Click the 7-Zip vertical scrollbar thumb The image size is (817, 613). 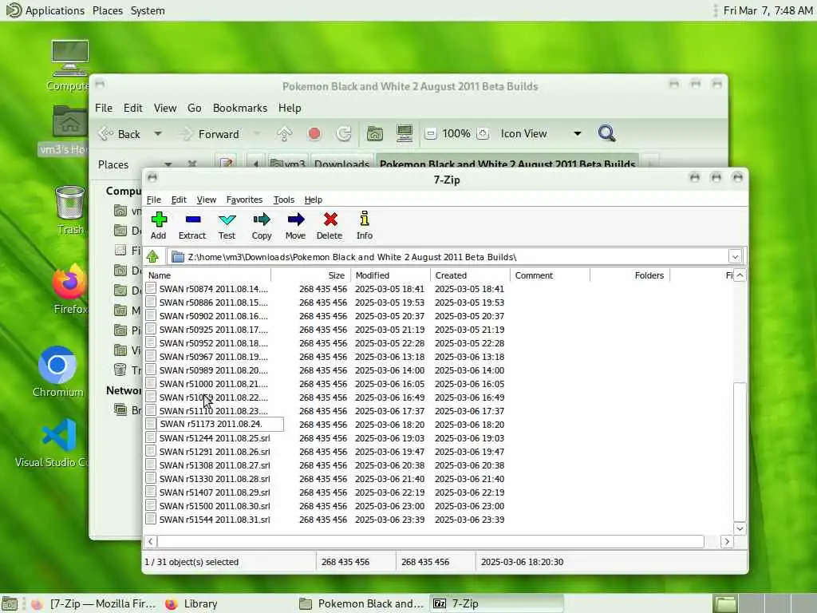(740, 452)
